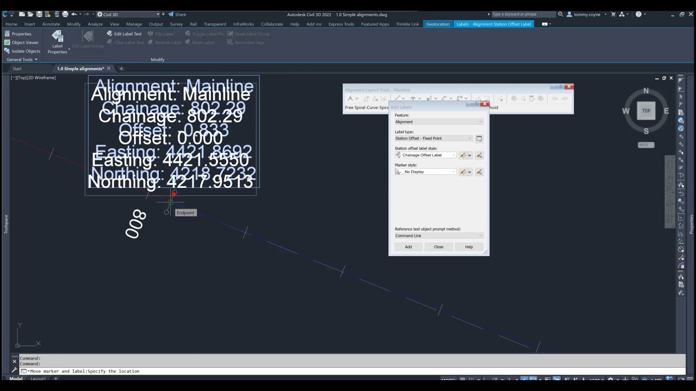Click the Properties palette side label
The width and height of the screenshot is (696, 391).
coord(692,224)
